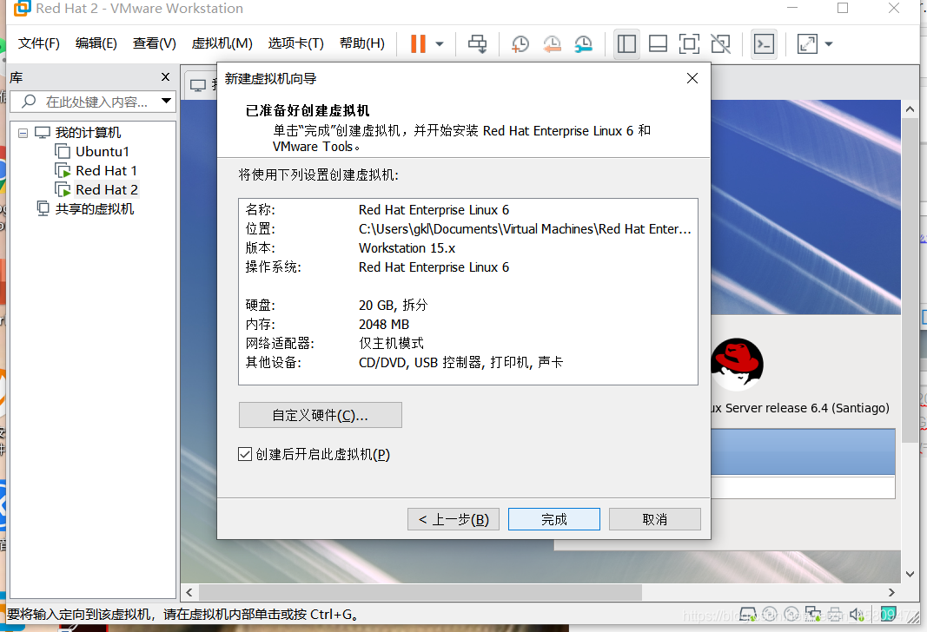Open the 文件(F) menu
The image size is (927, 632).
[x=38, y=43]
